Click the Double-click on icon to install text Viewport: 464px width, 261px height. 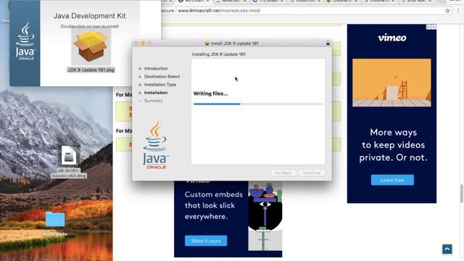(90, 26)
